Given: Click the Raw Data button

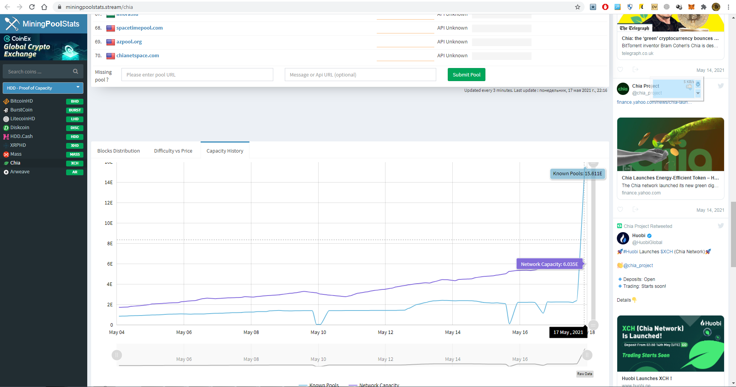Looking at the screenshot, I should click(585, 374).
